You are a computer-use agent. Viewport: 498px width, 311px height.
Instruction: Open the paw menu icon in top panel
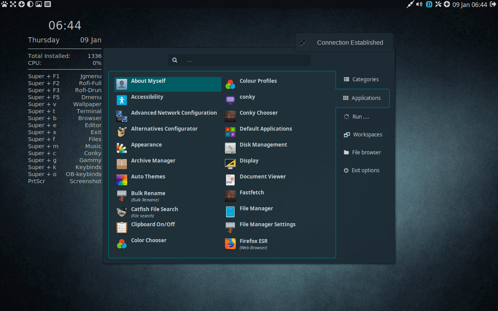coord(5,4)
